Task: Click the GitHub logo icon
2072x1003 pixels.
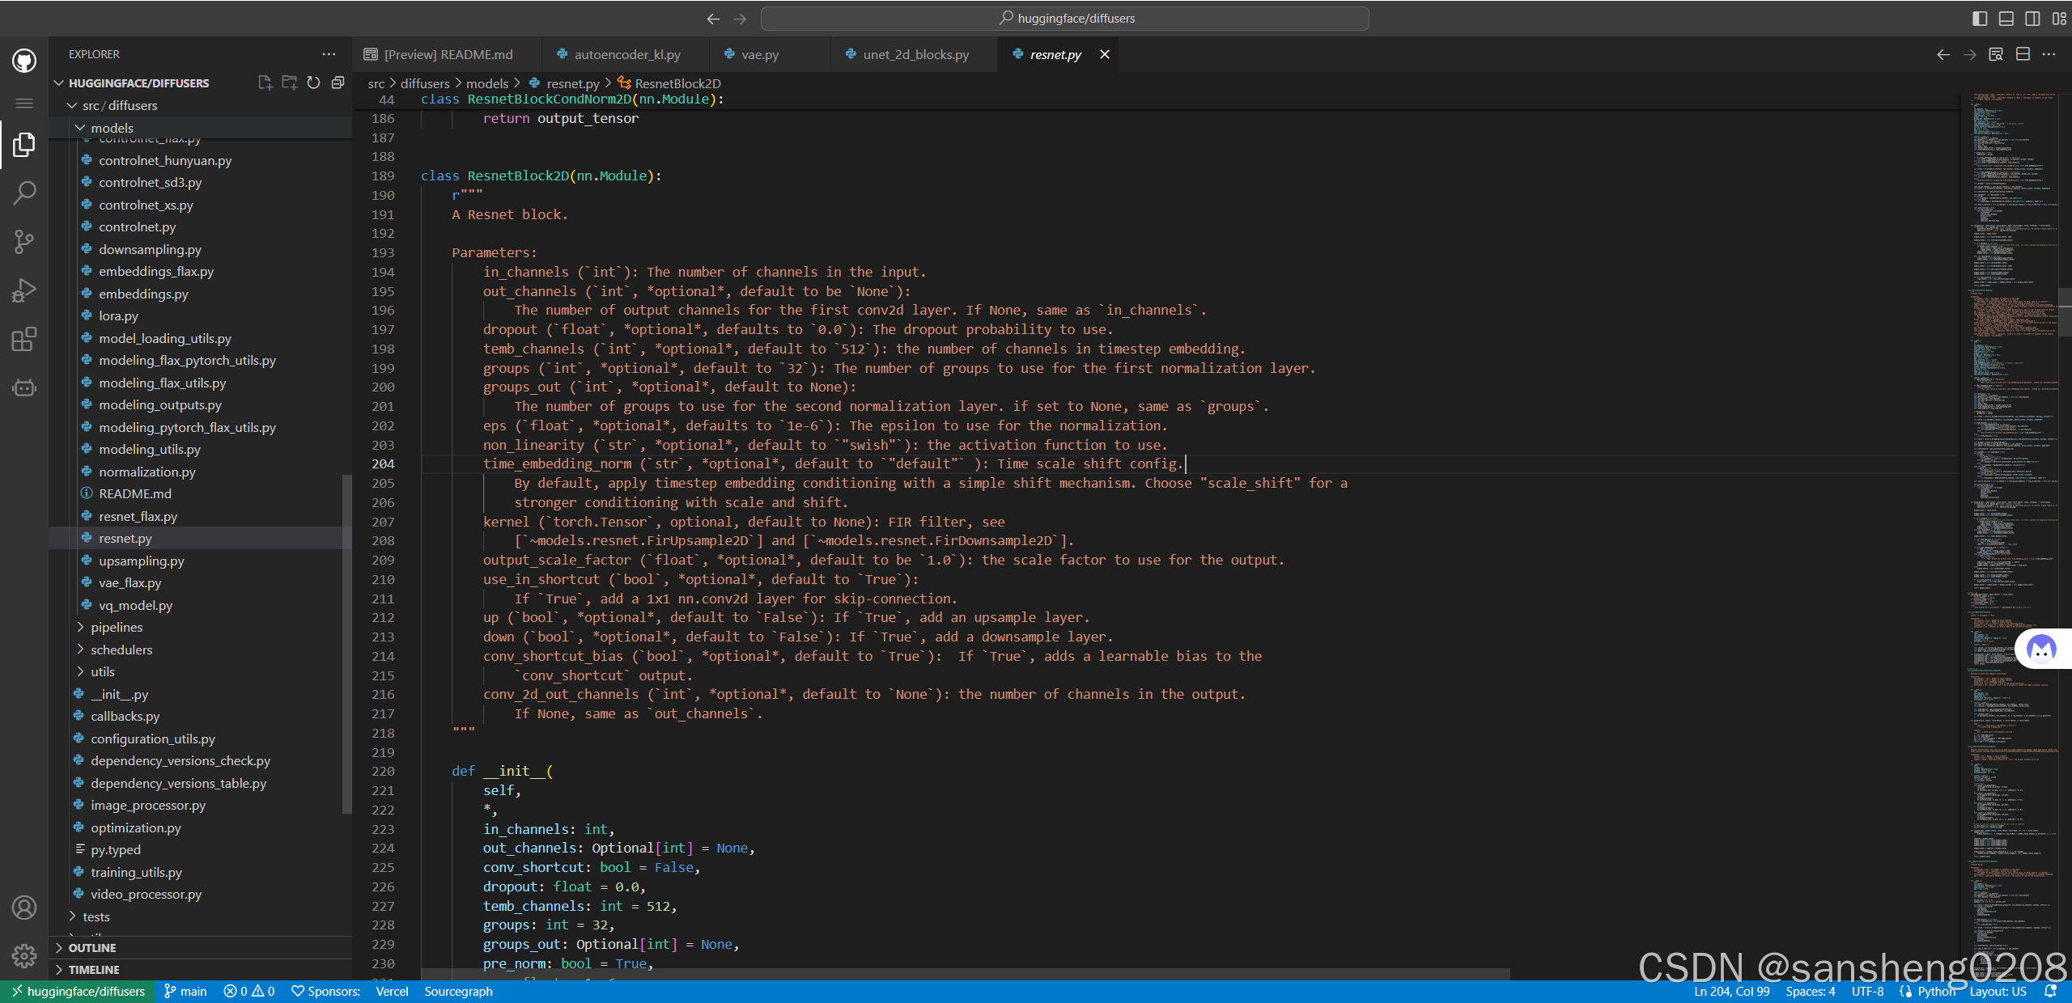Action: coord(24,61)
